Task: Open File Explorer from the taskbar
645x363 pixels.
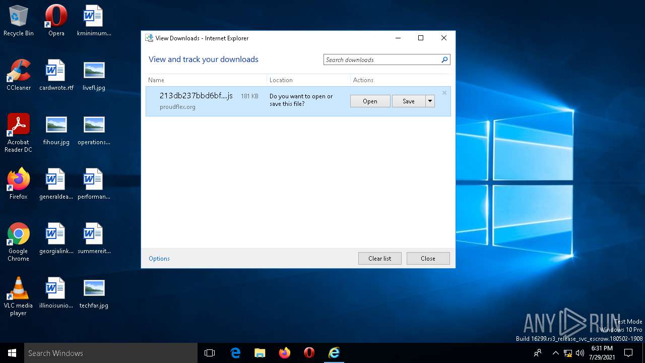Action: [260, 353]
